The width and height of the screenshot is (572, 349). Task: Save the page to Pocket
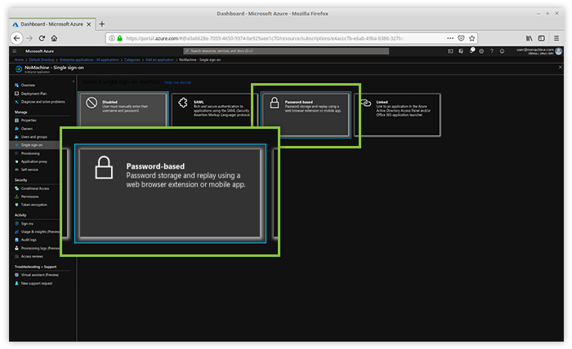461,38
